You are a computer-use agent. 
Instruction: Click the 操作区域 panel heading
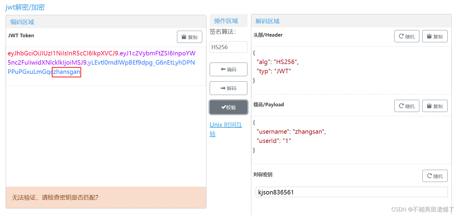(x=226, y=21)
